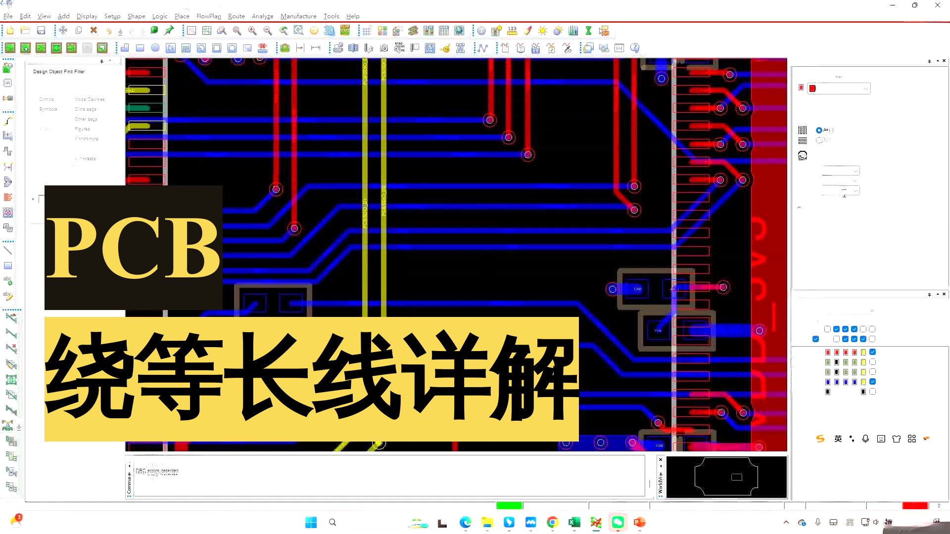This screenshot has width=950, height=534.
Task: Open the upper small dropdown in Options panel
Action: click(841, 171)
